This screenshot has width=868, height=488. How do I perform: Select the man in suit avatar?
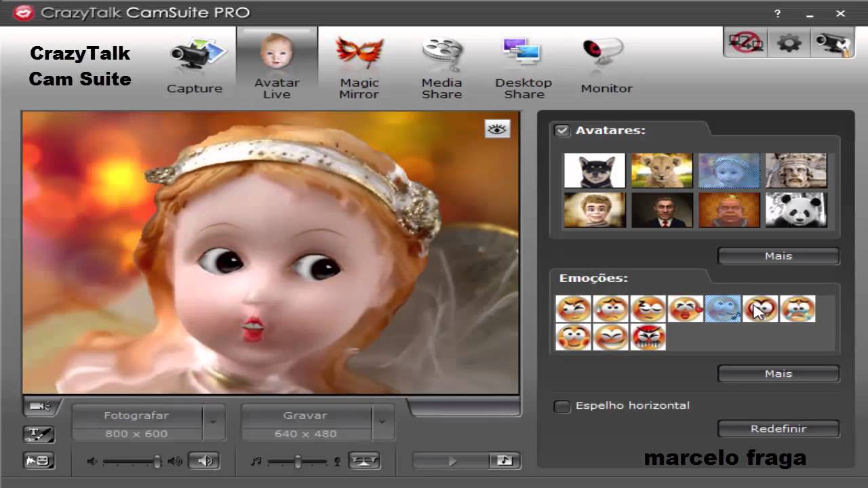(662, 209)
